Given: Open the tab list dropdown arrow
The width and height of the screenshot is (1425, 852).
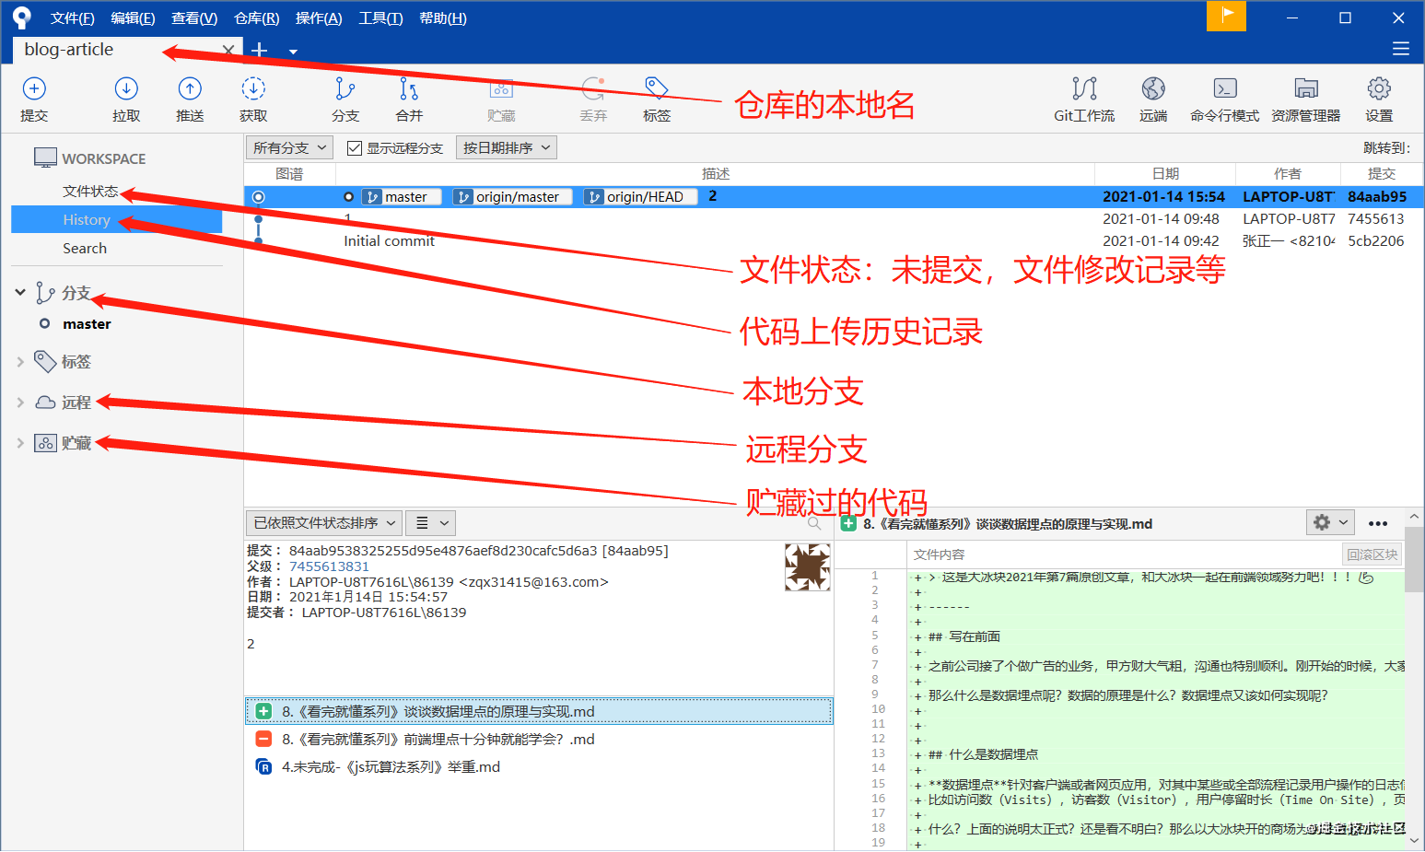Looking at the screenshot, I should tap(293, 52).
